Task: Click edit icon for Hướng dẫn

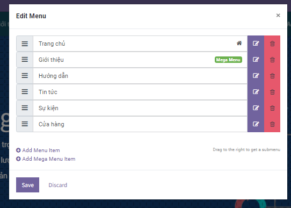Action: point(256,76)
